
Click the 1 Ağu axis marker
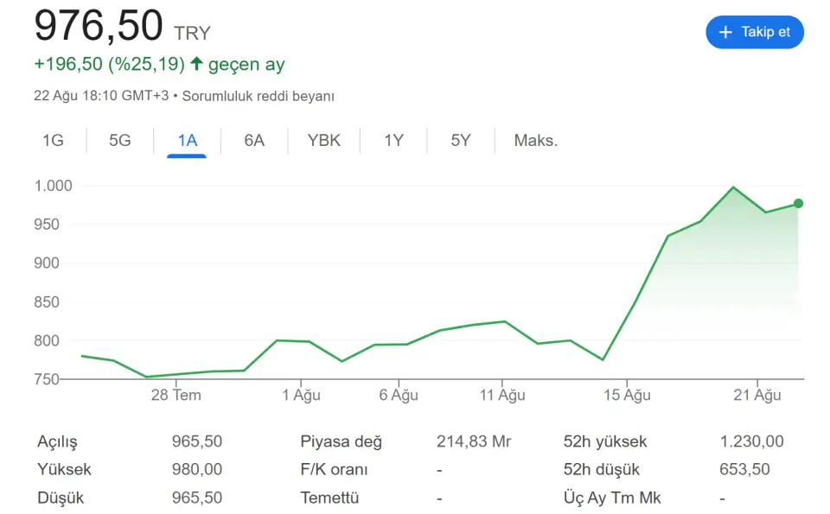click(x=301, y=395)
